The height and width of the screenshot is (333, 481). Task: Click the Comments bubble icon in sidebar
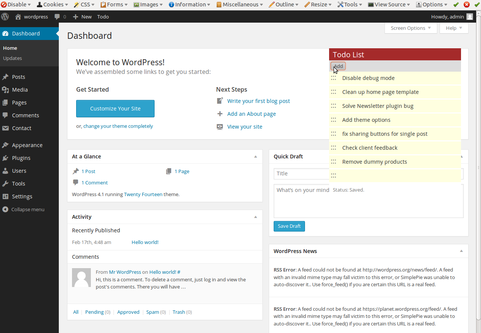click(x=5, y=115)
